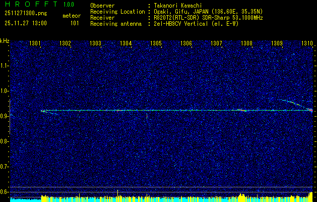The width and height of the screenshot is (317, 202).
Task: Click the curved descending echo trace near 1309
Action: pos(292,104)
